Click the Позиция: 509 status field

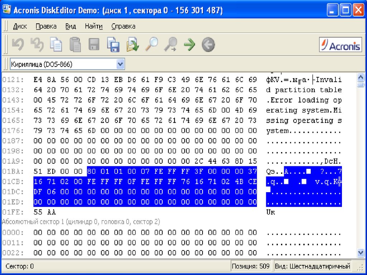coord(251,266)
